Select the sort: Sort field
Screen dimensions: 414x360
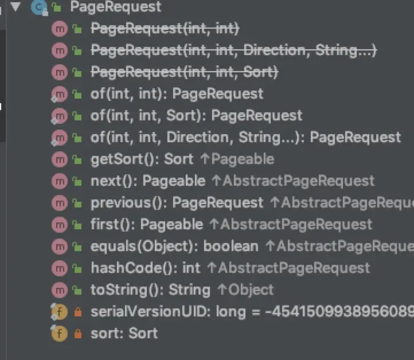click(124, 333)
